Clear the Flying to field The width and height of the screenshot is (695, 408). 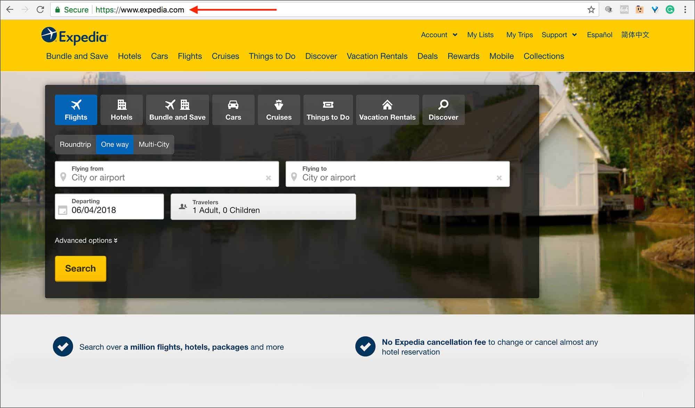point(499,178)
